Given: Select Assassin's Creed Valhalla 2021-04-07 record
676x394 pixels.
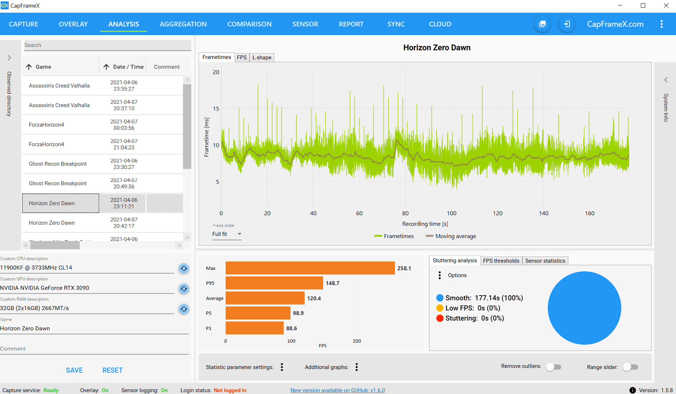Looking at the screenshot, I should pyautogui.click(x=103, y=105).
